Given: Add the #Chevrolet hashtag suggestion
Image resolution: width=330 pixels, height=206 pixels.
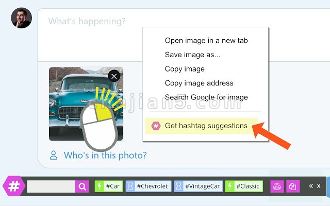Looking at the screenshot, I should pos(153,186).
